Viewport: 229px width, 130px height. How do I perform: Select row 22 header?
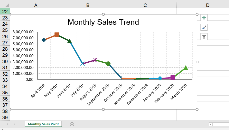pos(5,11)
